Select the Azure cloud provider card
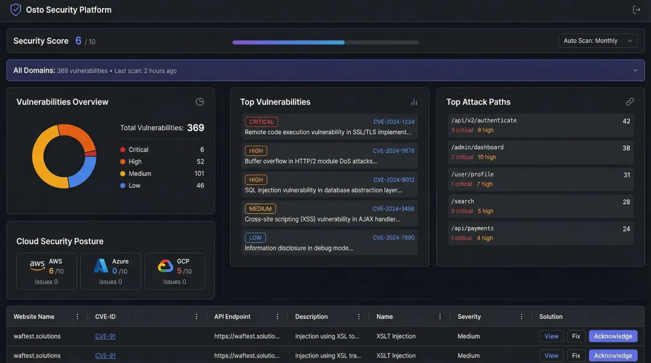 [x=110, y=271]
